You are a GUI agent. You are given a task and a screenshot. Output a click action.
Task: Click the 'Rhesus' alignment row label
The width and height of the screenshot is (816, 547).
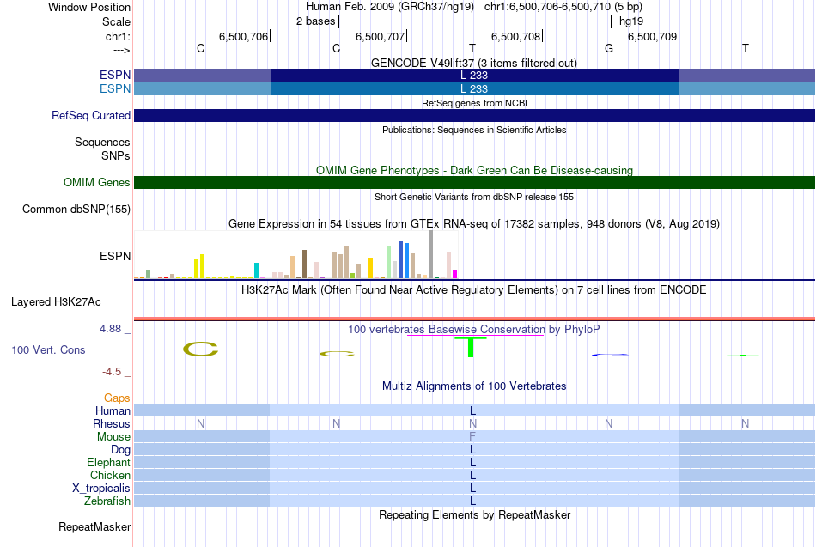click(x=112, y=423)
